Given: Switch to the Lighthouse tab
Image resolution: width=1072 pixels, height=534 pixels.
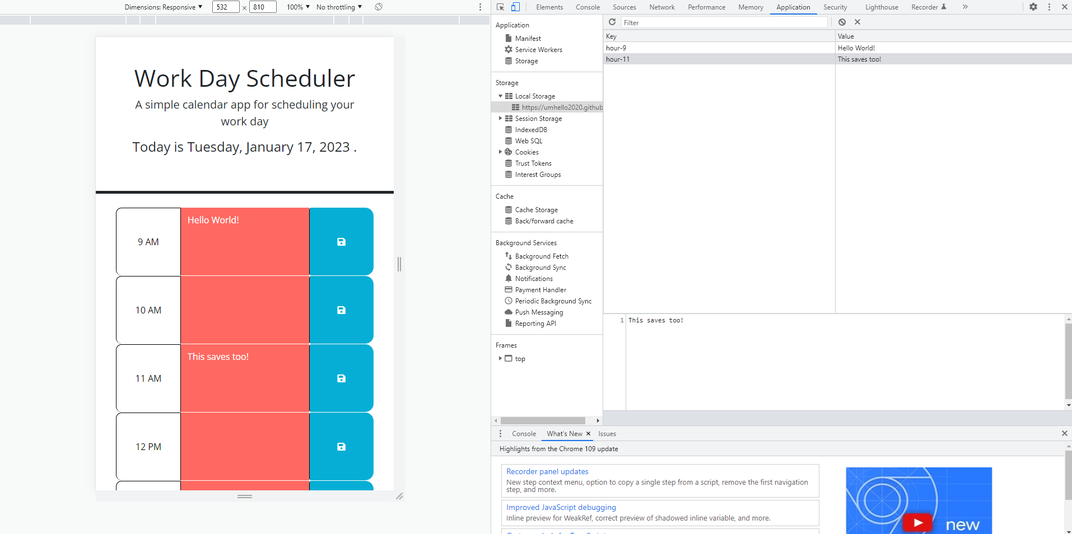Looking at the screenshot, I should tap(882, 7).
